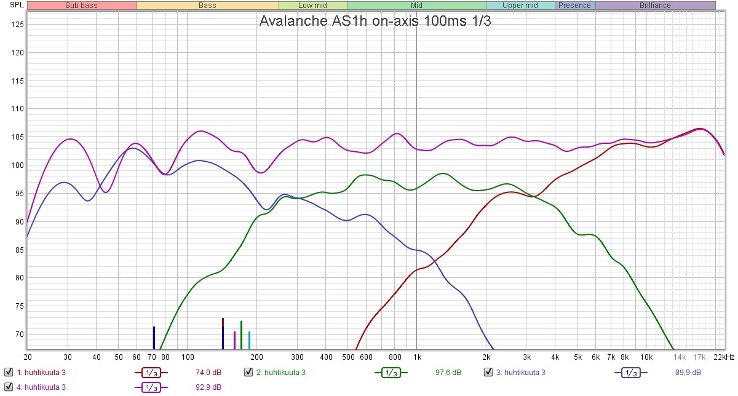Click trace label 3: huhtikuuta 3
The image size is (738, 396).
click(x=521, y=372)
